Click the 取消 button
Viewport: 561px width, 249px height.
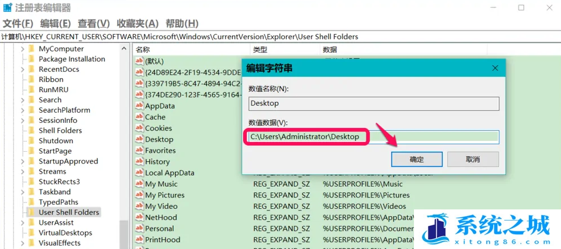[473, 160]
